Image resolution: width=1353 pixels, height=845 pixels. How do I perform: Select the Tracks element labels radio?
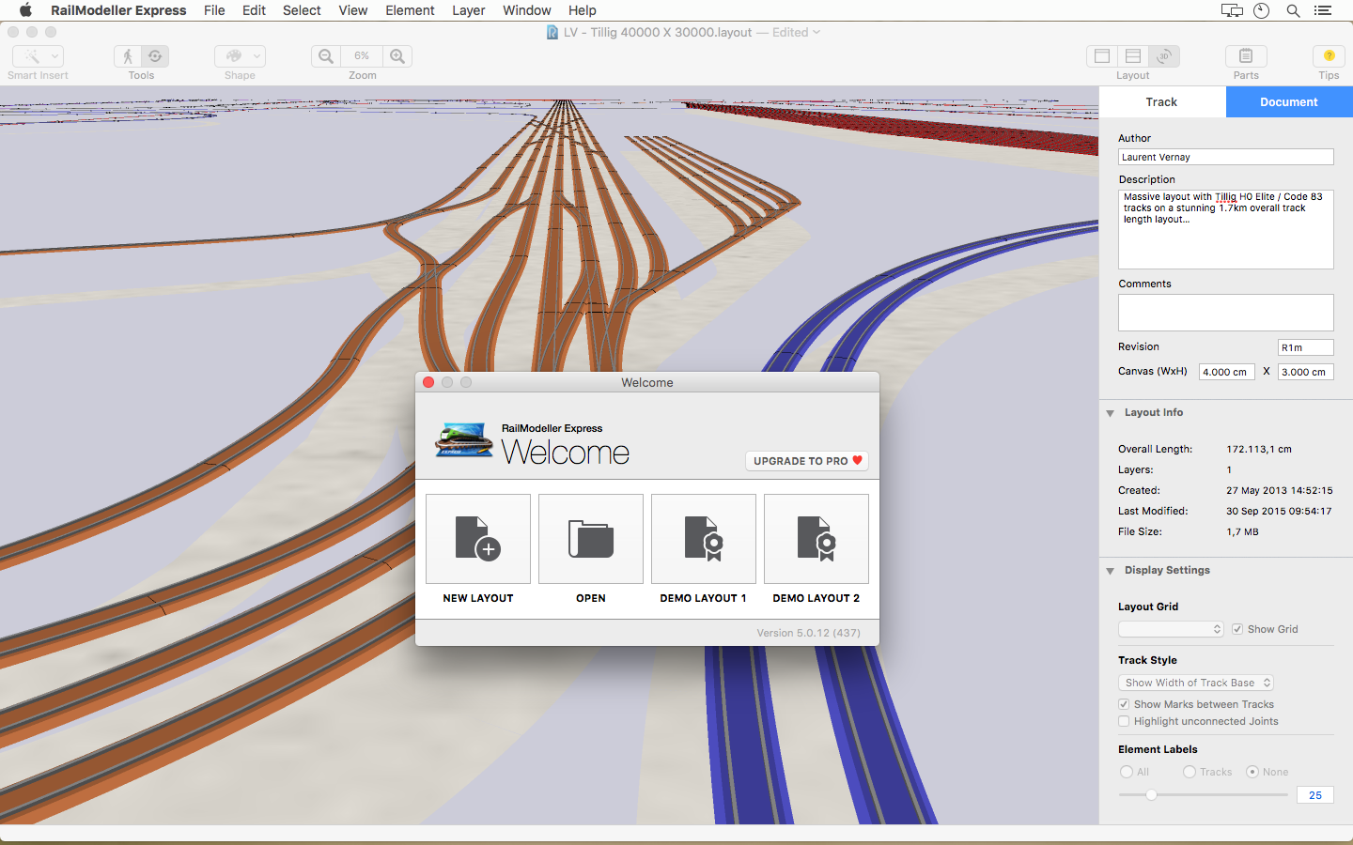[x=1190, y=772]
